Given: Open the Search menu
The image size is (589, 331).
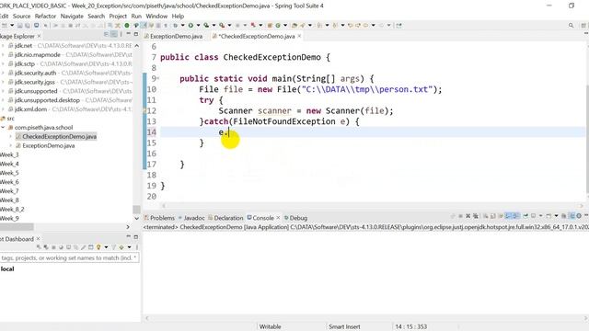Looking at the screenshot, I should 96,17.
